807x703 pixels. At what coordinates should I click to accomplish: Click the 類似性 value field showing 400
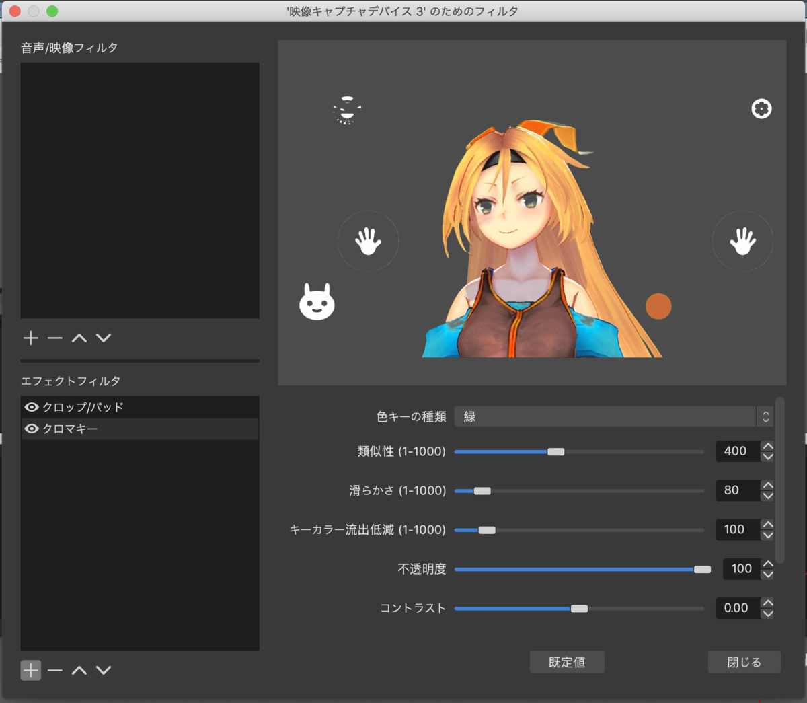tap(738, 451)
